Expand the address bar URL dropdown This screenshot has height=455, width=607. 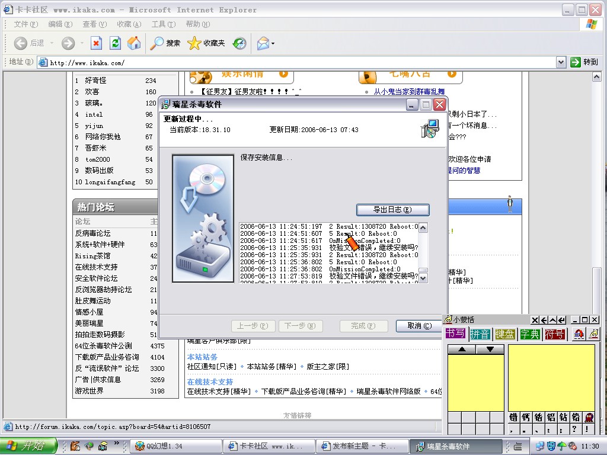point(561,62)
